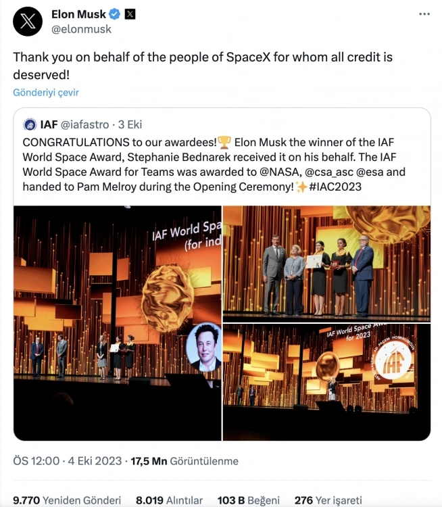Click the blue verified checkmark badge
The height and width of the screenshot is (507, 442).
pyautogui.click(x=116, y=14)
